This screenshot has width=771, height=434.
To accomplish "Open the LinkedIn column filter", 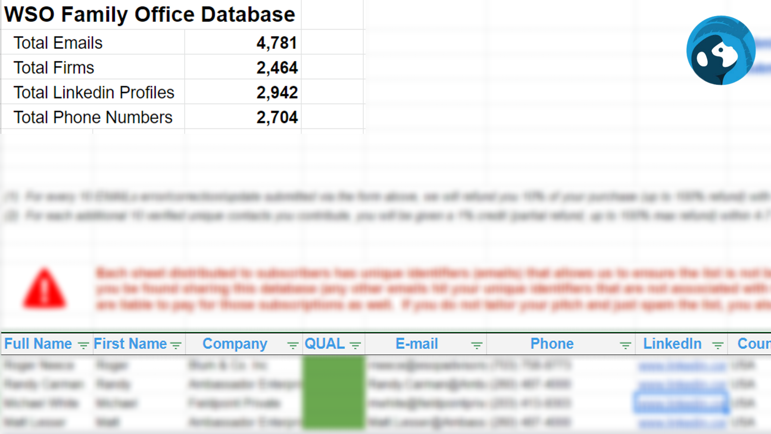I will point(718,344).
